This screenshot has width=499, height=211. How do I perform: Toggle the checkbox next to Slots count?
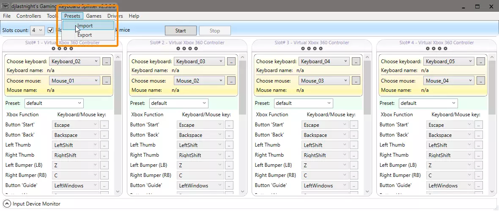click(51, 30)
